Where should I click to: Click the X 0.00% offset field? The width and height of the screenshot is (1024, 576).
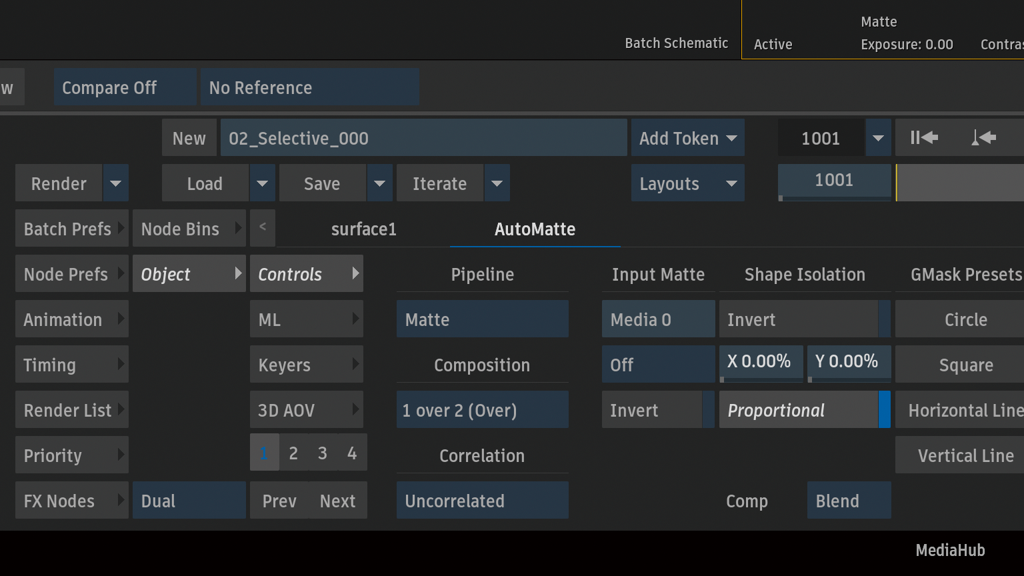[x=761, y=362]
